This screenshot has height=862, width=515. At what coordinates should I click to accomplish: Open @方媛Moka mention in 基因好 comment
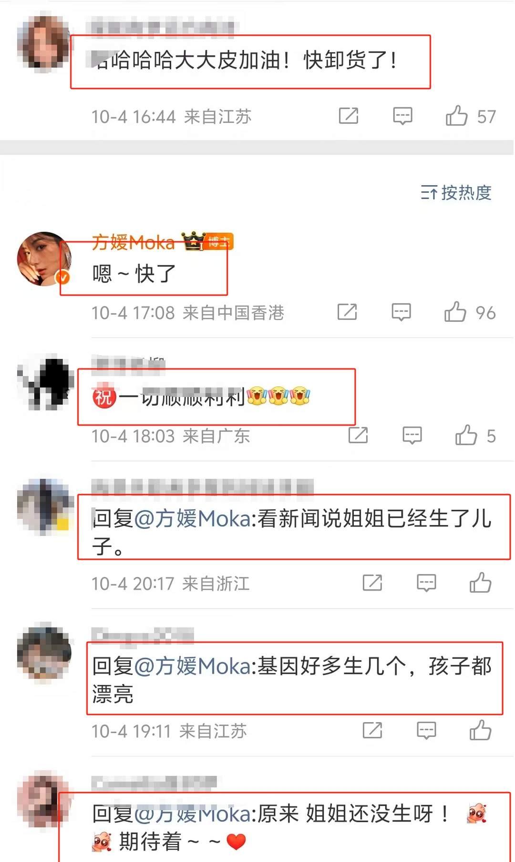click(x=193, y=666)
